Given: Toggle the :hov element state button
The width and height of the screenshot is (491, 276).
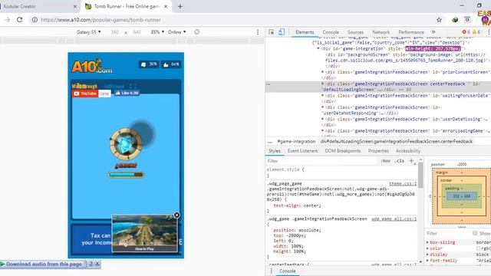Looking at the screenshot, I should (x=386, y=161).
